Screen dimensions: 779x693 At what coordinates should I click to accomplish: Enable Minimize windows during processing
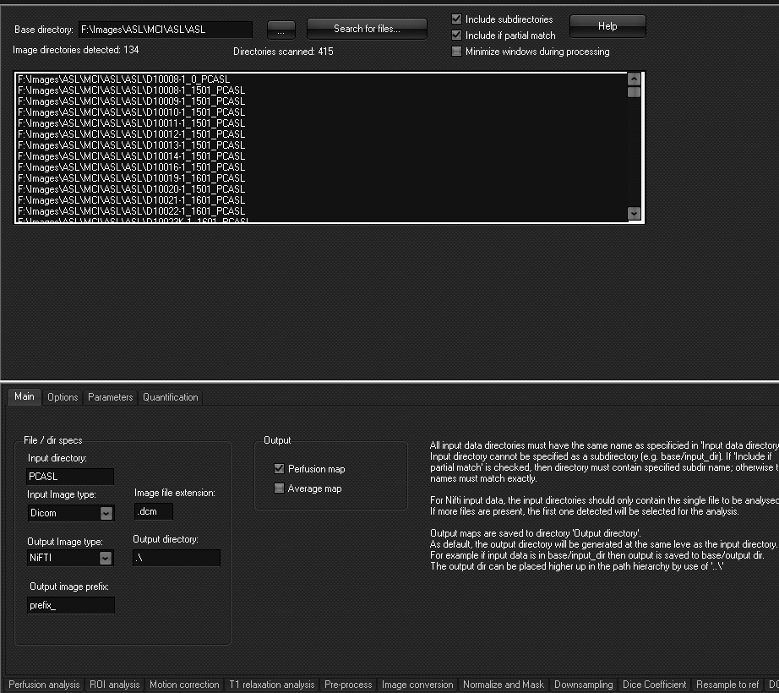(x=457, y=52)
